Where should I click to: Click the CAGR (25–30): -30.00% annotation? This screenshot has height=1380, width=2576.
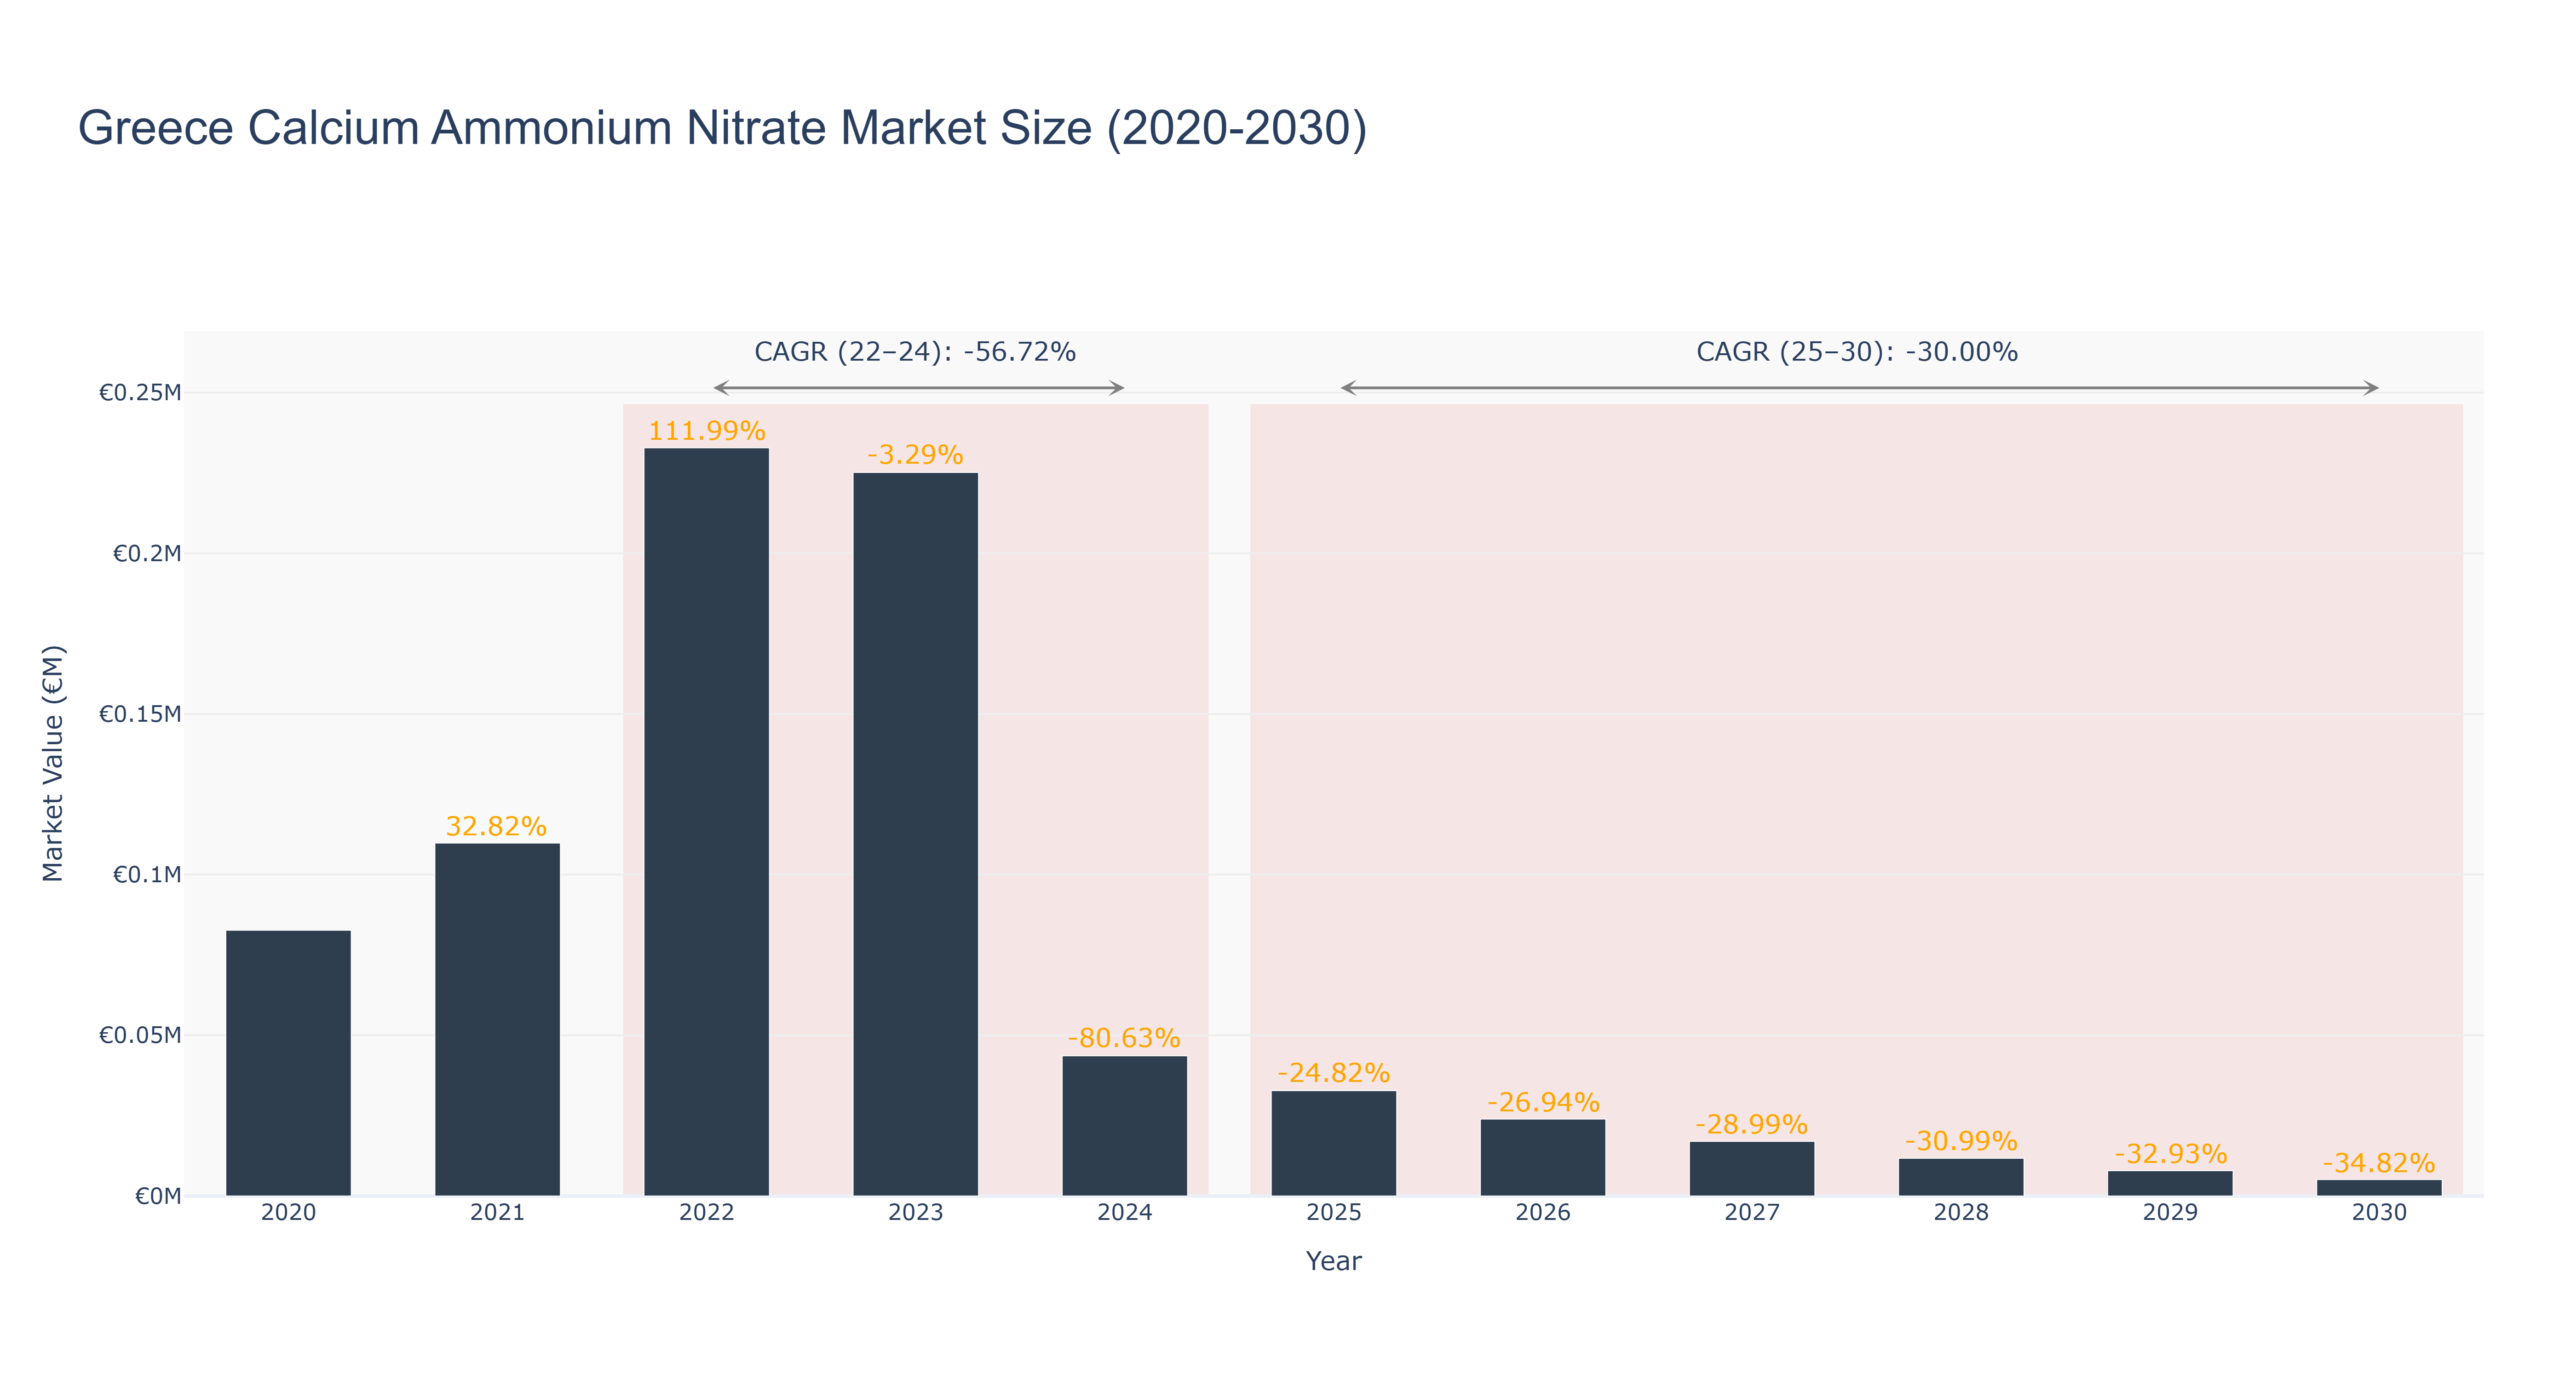tap(1857, 352)
